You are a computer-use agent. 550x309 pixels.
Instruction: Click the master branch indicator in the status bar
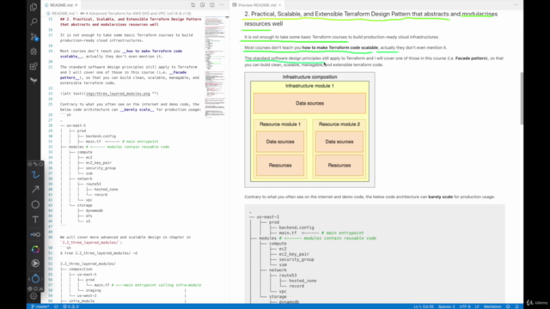40,306
